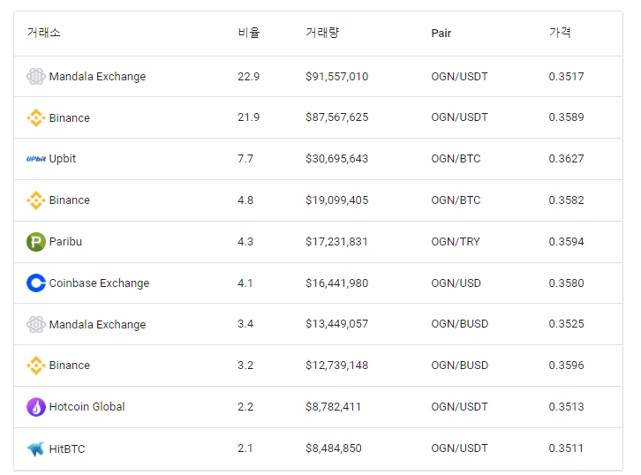Click the 0.3580 price value

(x=566, y=283)
